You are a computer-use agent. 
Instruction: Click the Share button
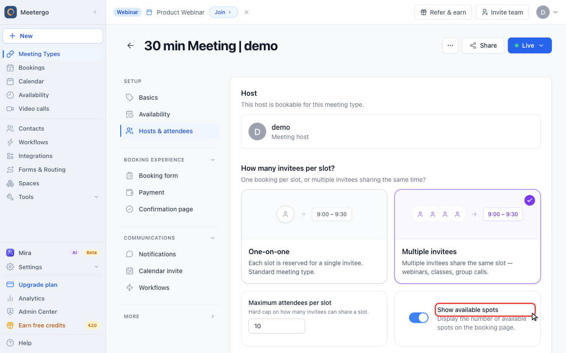pos(483,45)
